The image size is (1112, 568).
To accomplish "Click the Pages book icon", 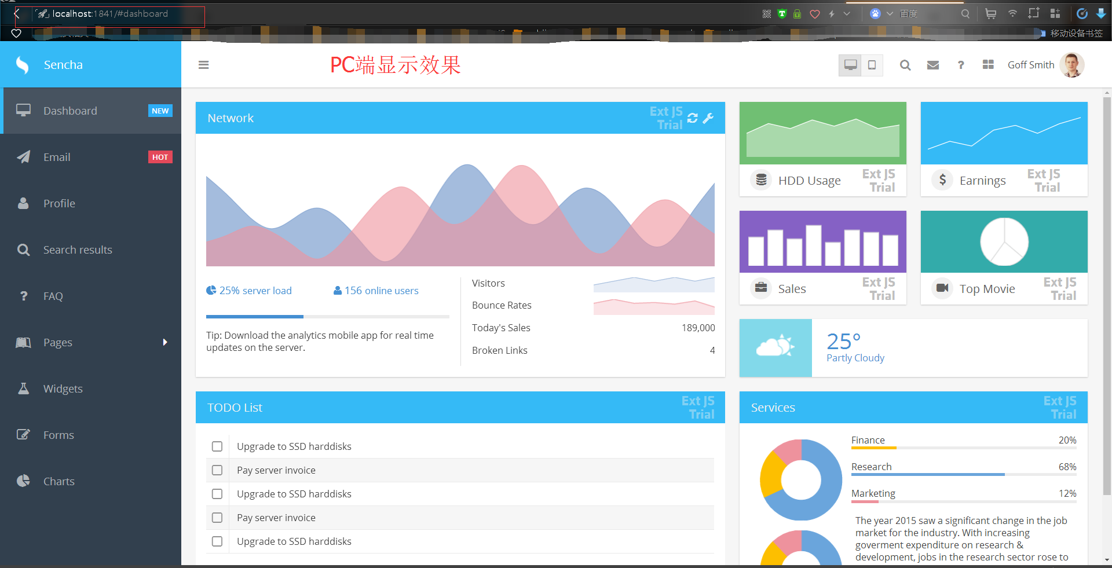I will click(23, 342).
